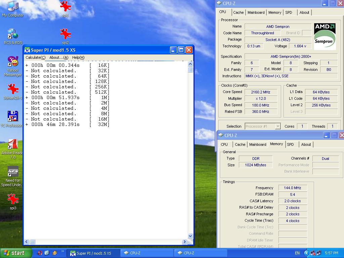344x258 pixels.
Task: Launch the 3dmark2k-1 desktop shortcut
Action: [13, 91]
